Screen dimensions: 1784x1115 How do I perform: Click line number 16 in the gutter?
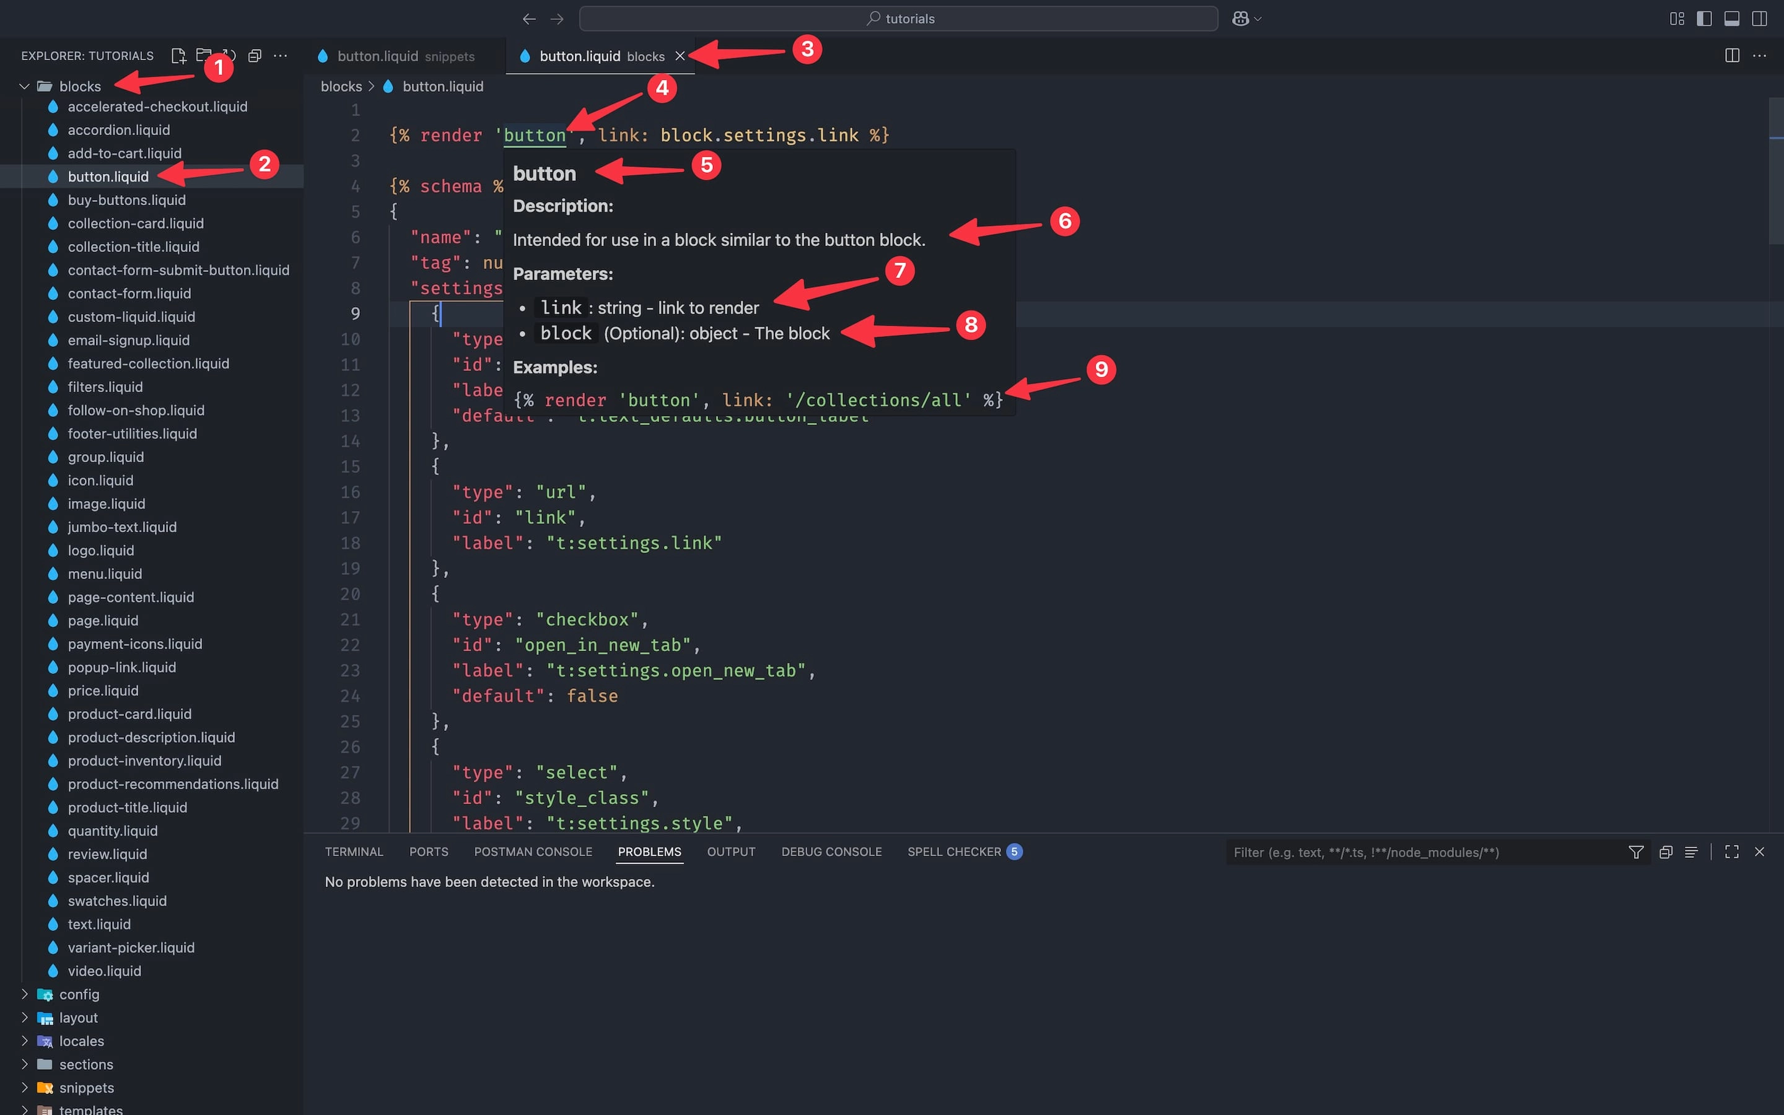350,492
